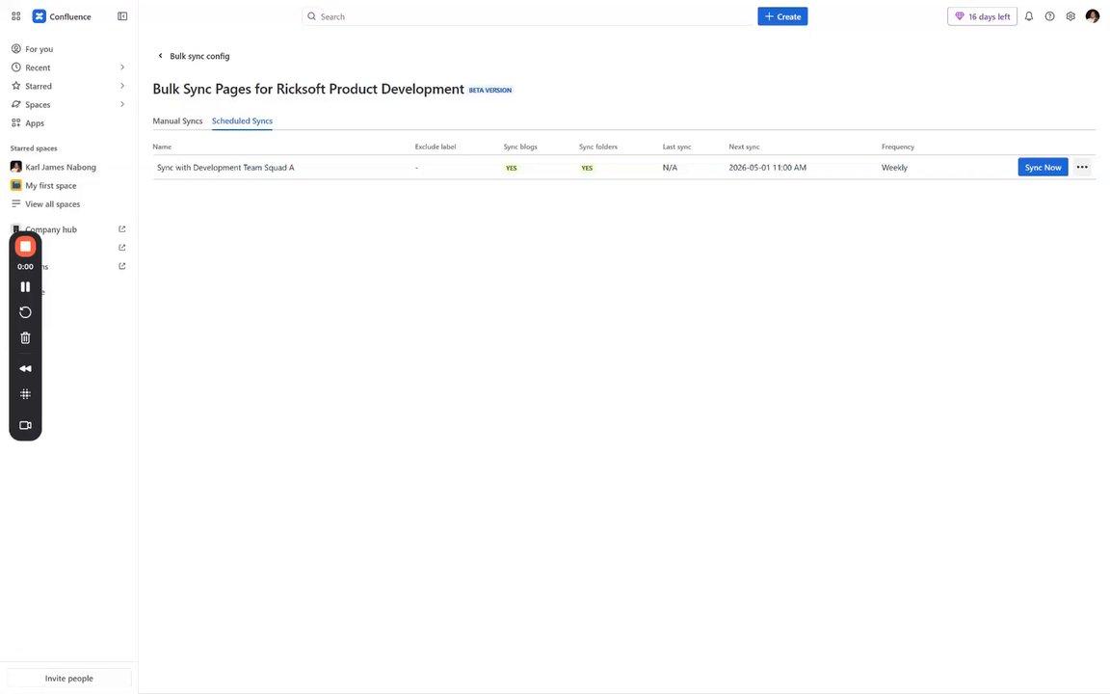This screenshot has width=1110, height=694.
Task: Switch to Manual Syncs tab
Action: tap(177, 121)
